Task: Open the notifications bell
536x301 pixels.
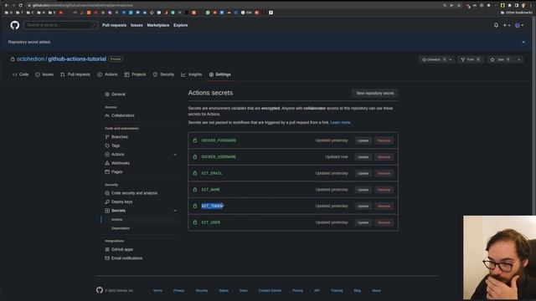Action: [x=496, y=25]
